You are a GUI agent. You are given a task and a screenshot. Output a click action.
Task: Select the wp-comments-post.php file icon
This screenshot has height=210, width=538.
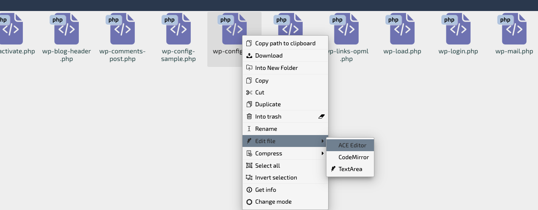tap(123, 29)
